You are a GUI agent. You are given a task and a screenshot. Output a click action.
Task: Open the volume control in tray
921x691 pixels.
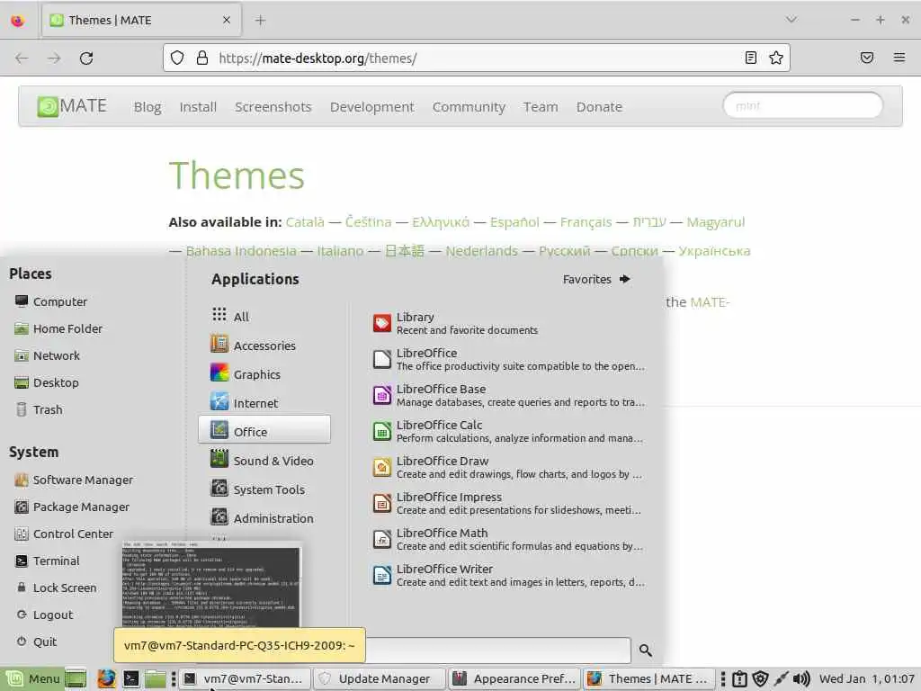click(801, 678)
